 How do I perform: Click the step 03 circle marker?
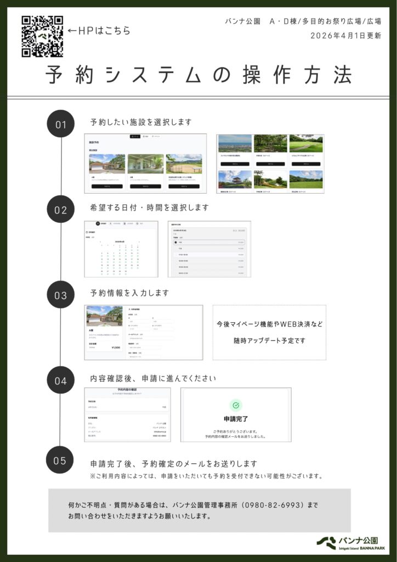(60, 295)
